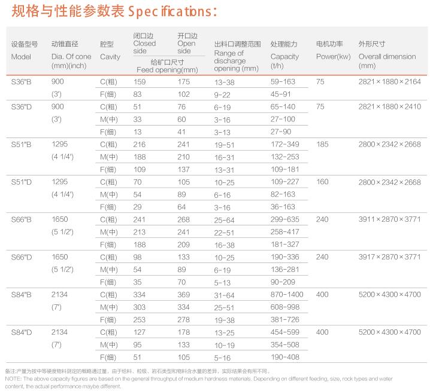This screenshot has width=430, height=391.
Task: Select the Overall dimension column header
Action: [386, 56]
